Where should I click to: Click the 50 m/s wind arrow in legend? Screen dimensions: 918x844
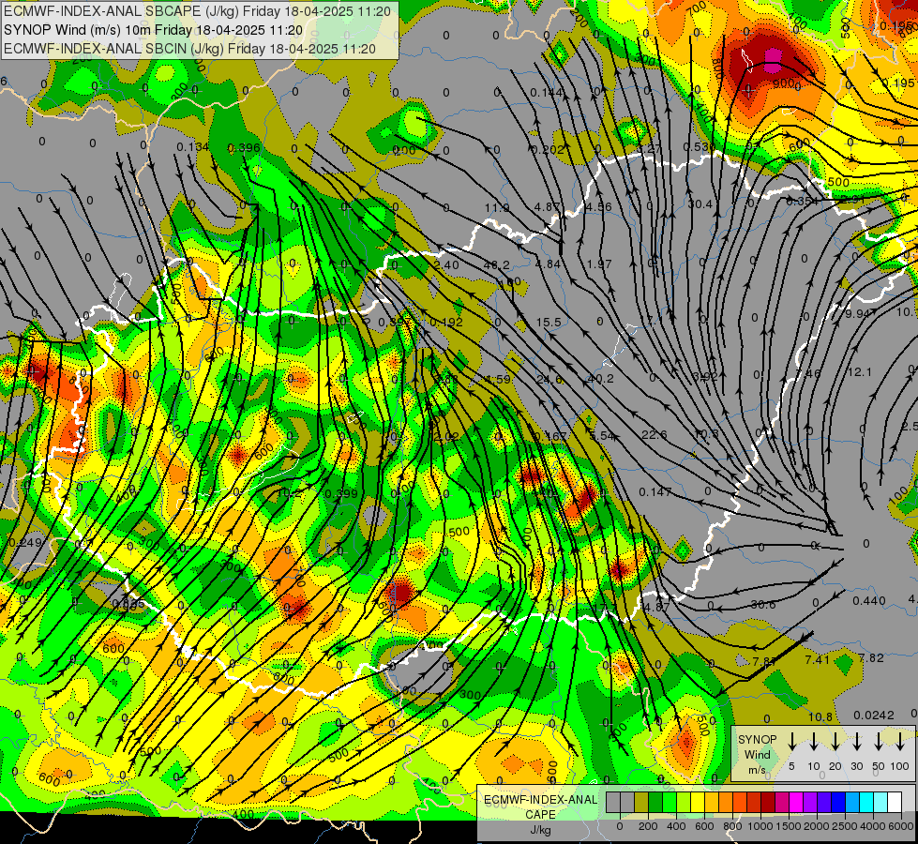[x=879, y=742]
